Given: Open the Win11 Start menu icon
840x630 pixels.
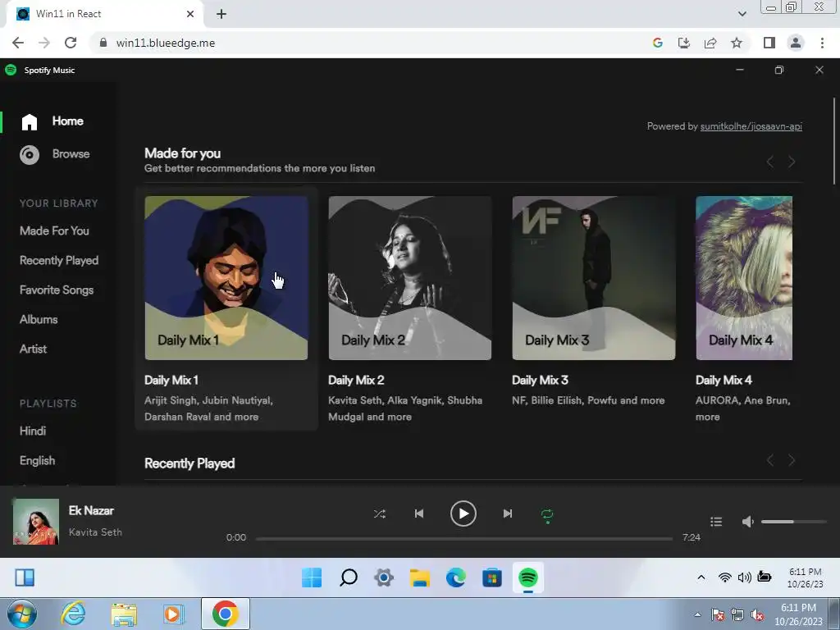Looking at the screenshot, I should click(x=312, y=577).
